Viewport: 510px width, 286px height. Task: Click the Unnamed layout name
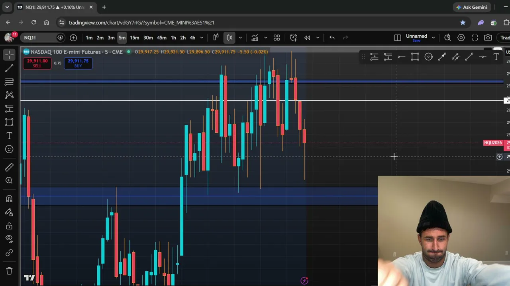[x=416, y=36]
